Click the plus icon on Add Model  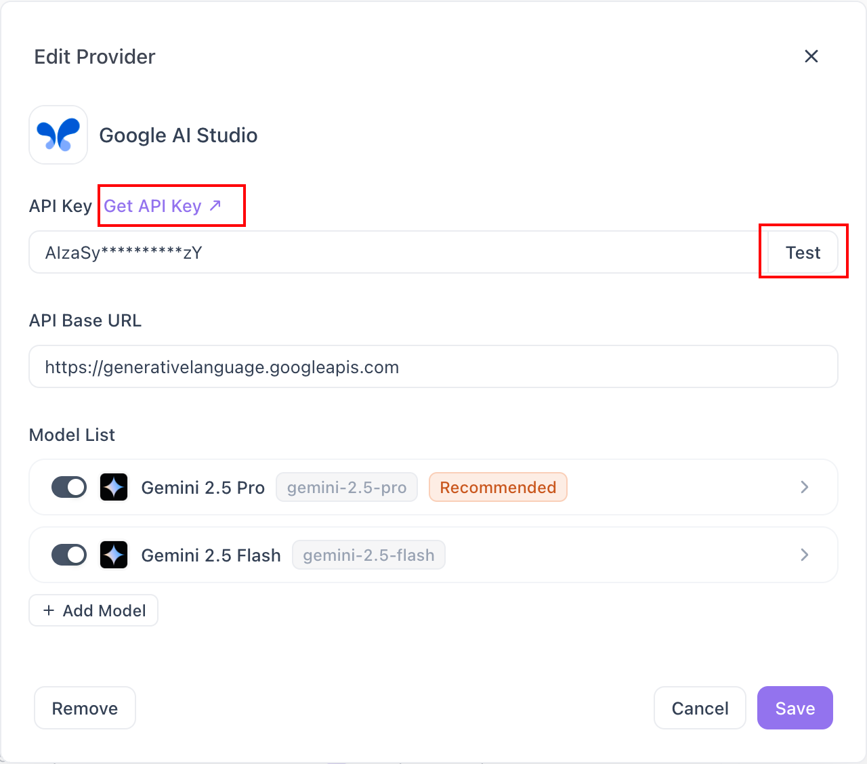pyautogui.click(x=49, y=610)
